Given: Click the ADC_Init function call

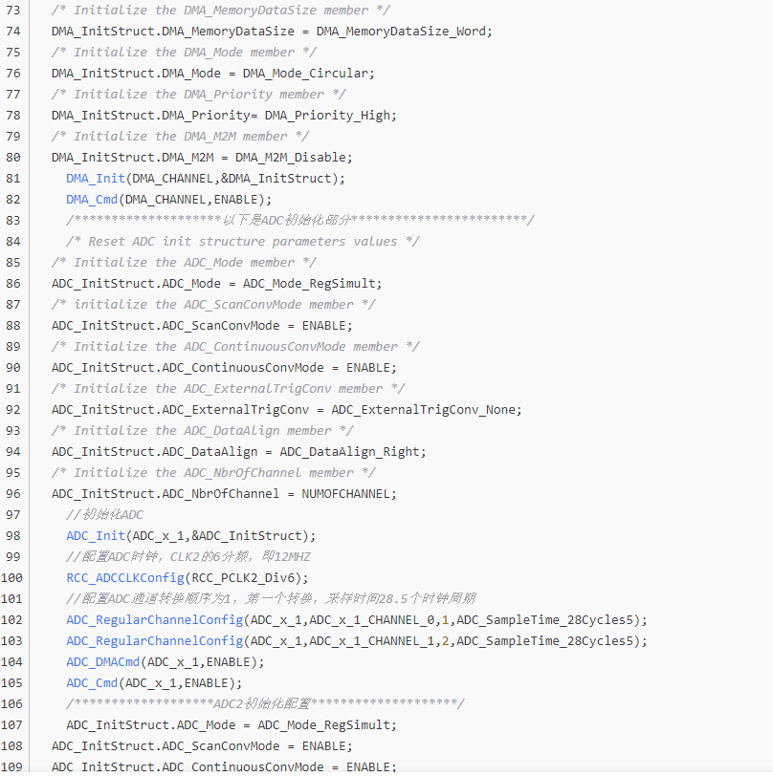Looking at the screenshot, I should tap(96, 536).
